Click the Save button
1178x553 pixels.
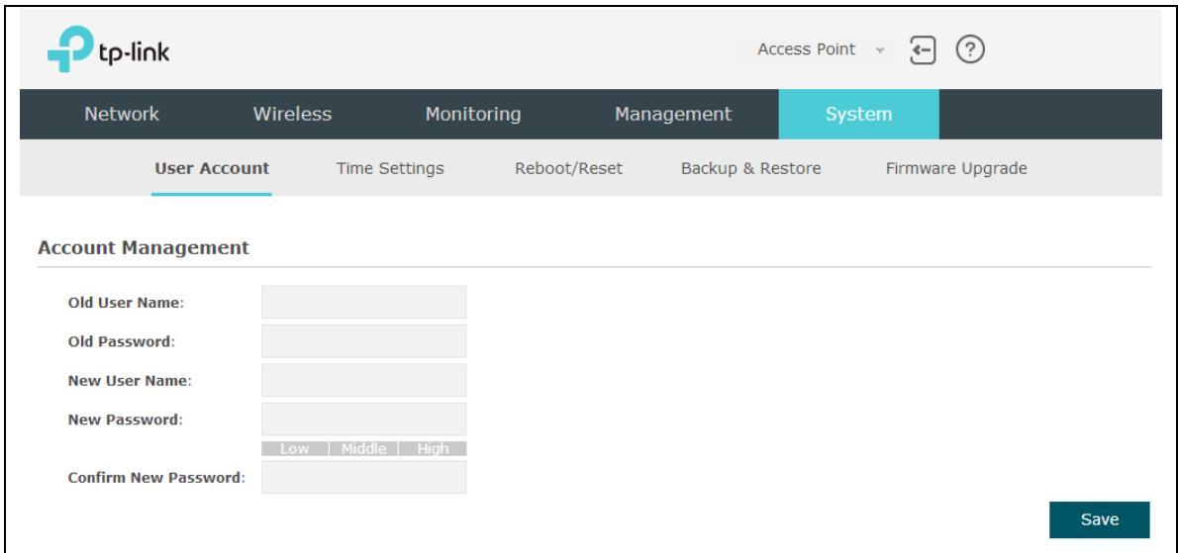[x=1100, y=520]
